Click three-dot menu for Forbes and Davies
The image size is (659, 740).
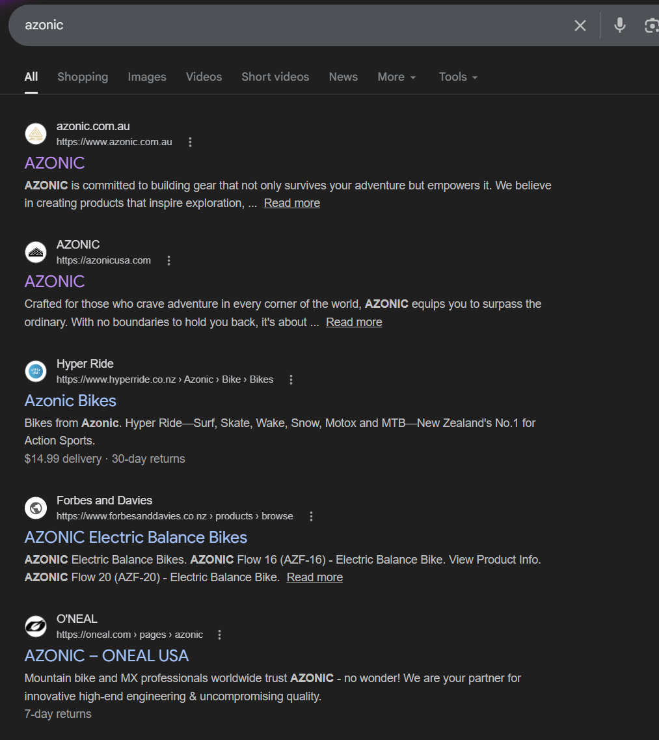coord(311,516)
